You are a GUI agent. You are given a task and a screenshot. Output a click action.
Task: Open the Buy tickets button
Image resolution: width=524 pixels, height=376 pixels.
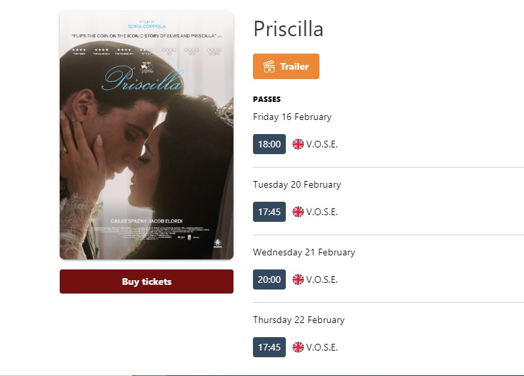(147, 281)
